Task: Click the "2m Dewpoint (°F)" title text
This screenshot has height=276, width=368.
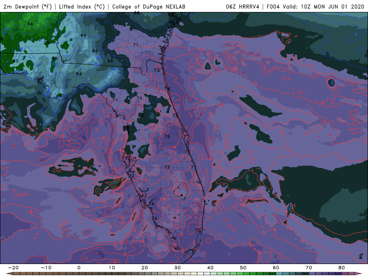Action: (27, 6)
